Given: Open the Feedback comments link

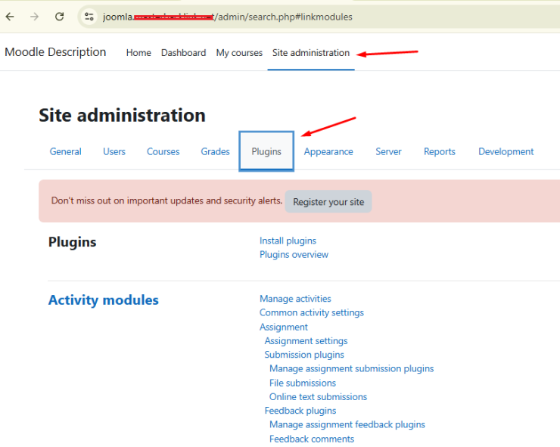Looking at the screenshot, I should [312, 439].
